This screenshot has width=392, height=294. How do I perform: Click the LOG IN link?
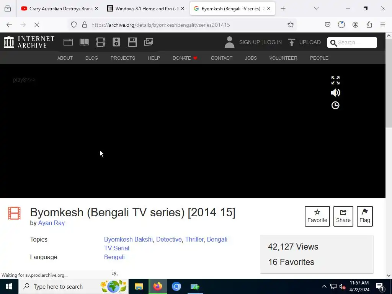[x=273, y=42]
